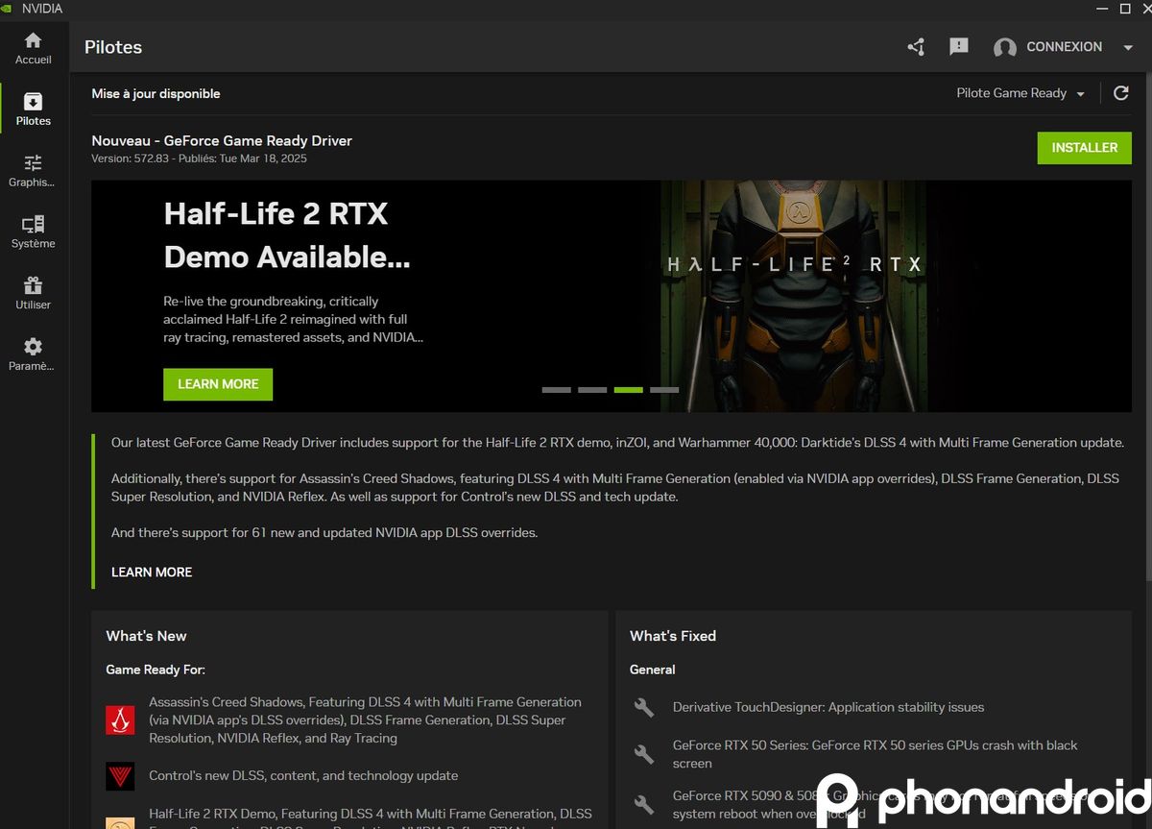Expand the CONNEXION account dropdown arrow
Viewport: 1152px width, 829px height.
(1128, 48)
